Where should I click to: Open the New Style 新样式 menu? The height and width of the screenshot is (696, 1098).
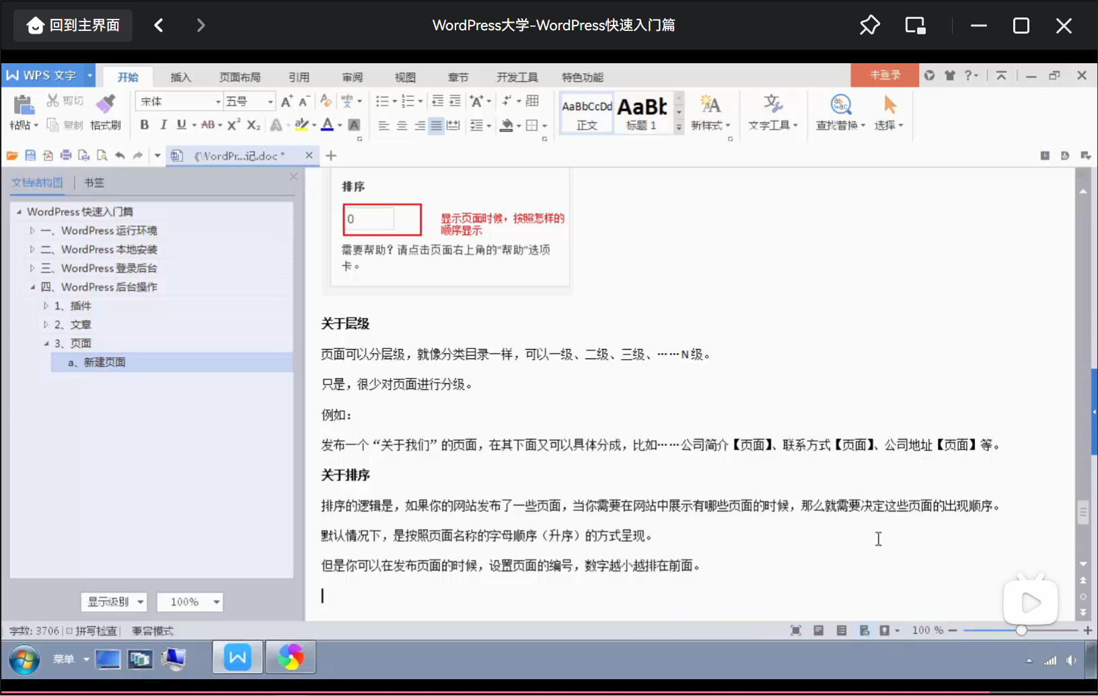(x=710, y=112)
